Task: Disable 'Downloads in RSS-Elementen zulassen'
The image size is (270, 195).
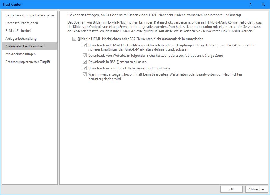Action: [x=85, y=62]
